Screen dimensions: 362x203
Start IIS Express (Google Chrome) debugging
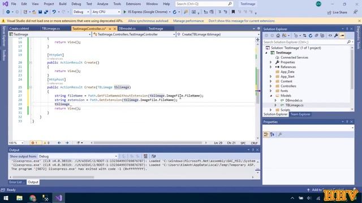[x=145, y=12]
